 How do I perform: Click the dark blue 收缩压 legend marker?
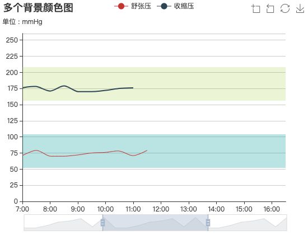point(164,6)
